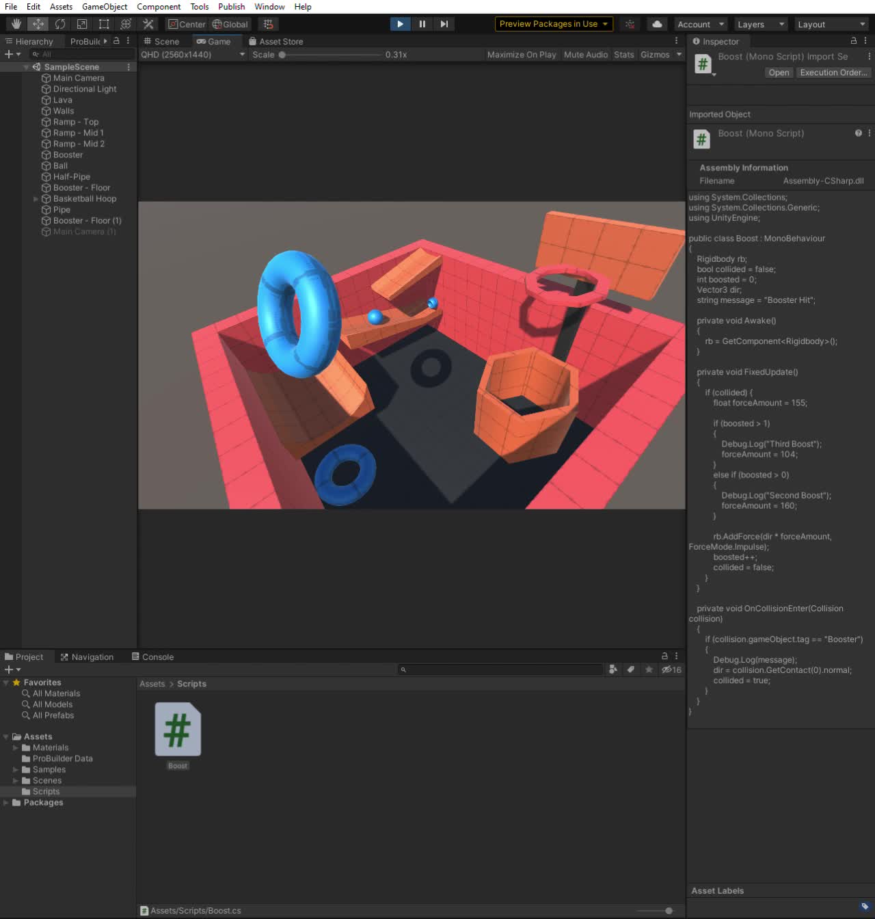Click the Execution Order button
The width and height of the screenshot is (875, 919).
point(833,72)
